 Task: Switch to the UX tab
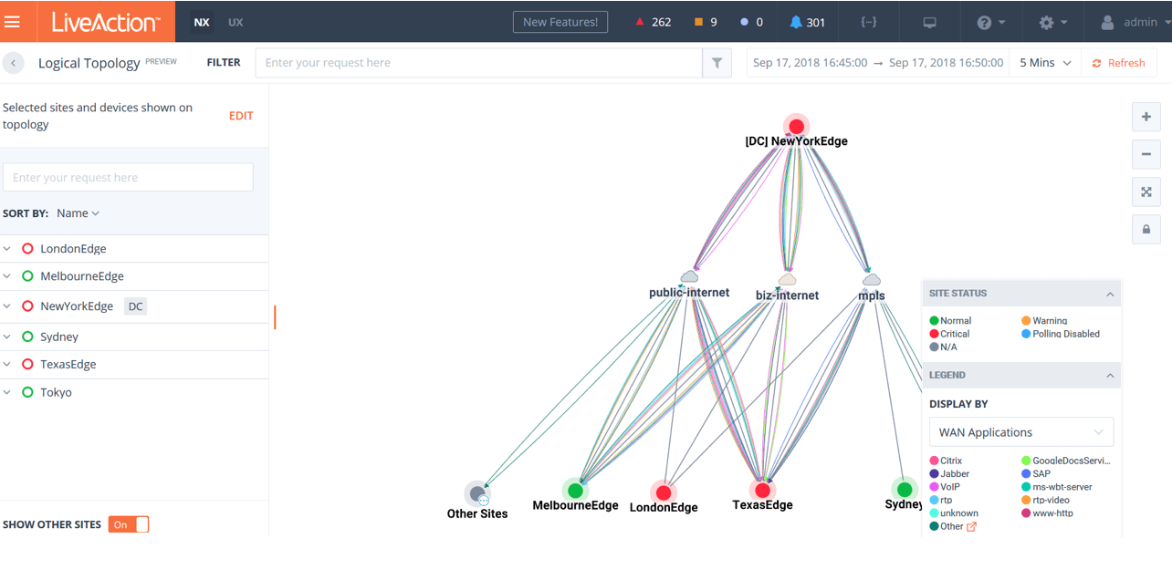235,22
